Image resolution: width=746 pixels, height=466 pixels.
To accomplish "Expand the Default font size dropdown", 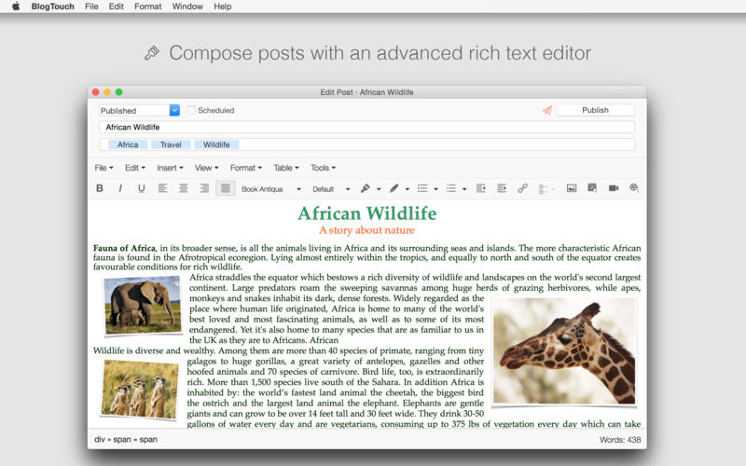I will tap(331, 189).
